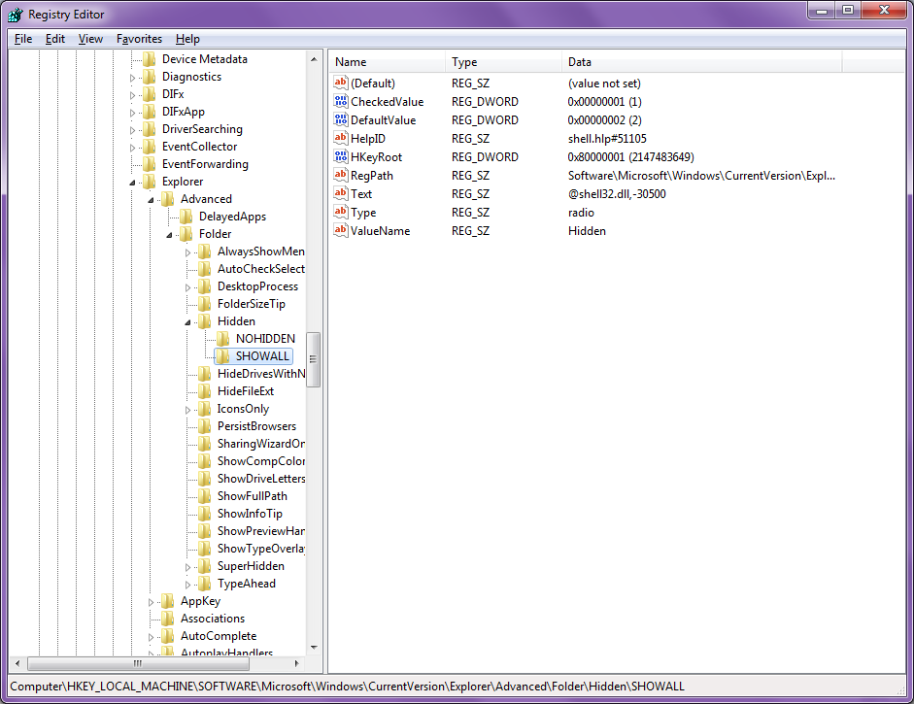Select the EventCollector tree key

[199, 147]
